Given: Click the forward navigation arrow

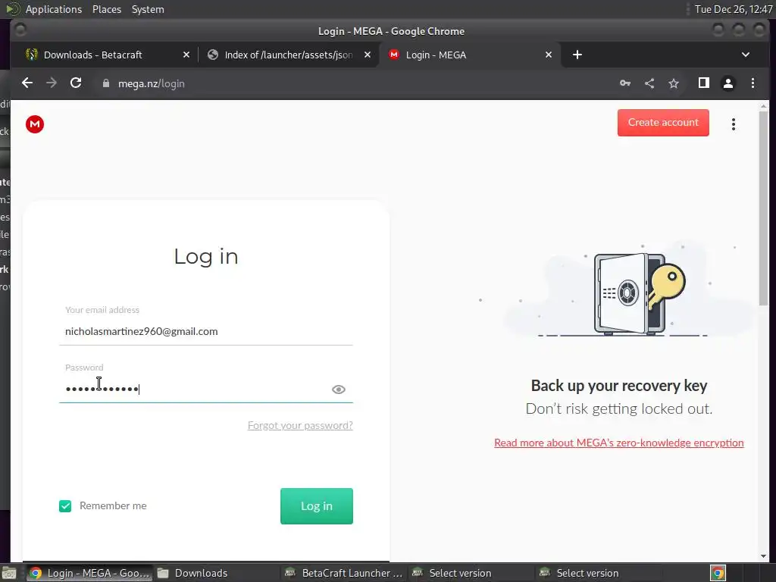Looking at the screenshot, I should click(x=52, y=83).
